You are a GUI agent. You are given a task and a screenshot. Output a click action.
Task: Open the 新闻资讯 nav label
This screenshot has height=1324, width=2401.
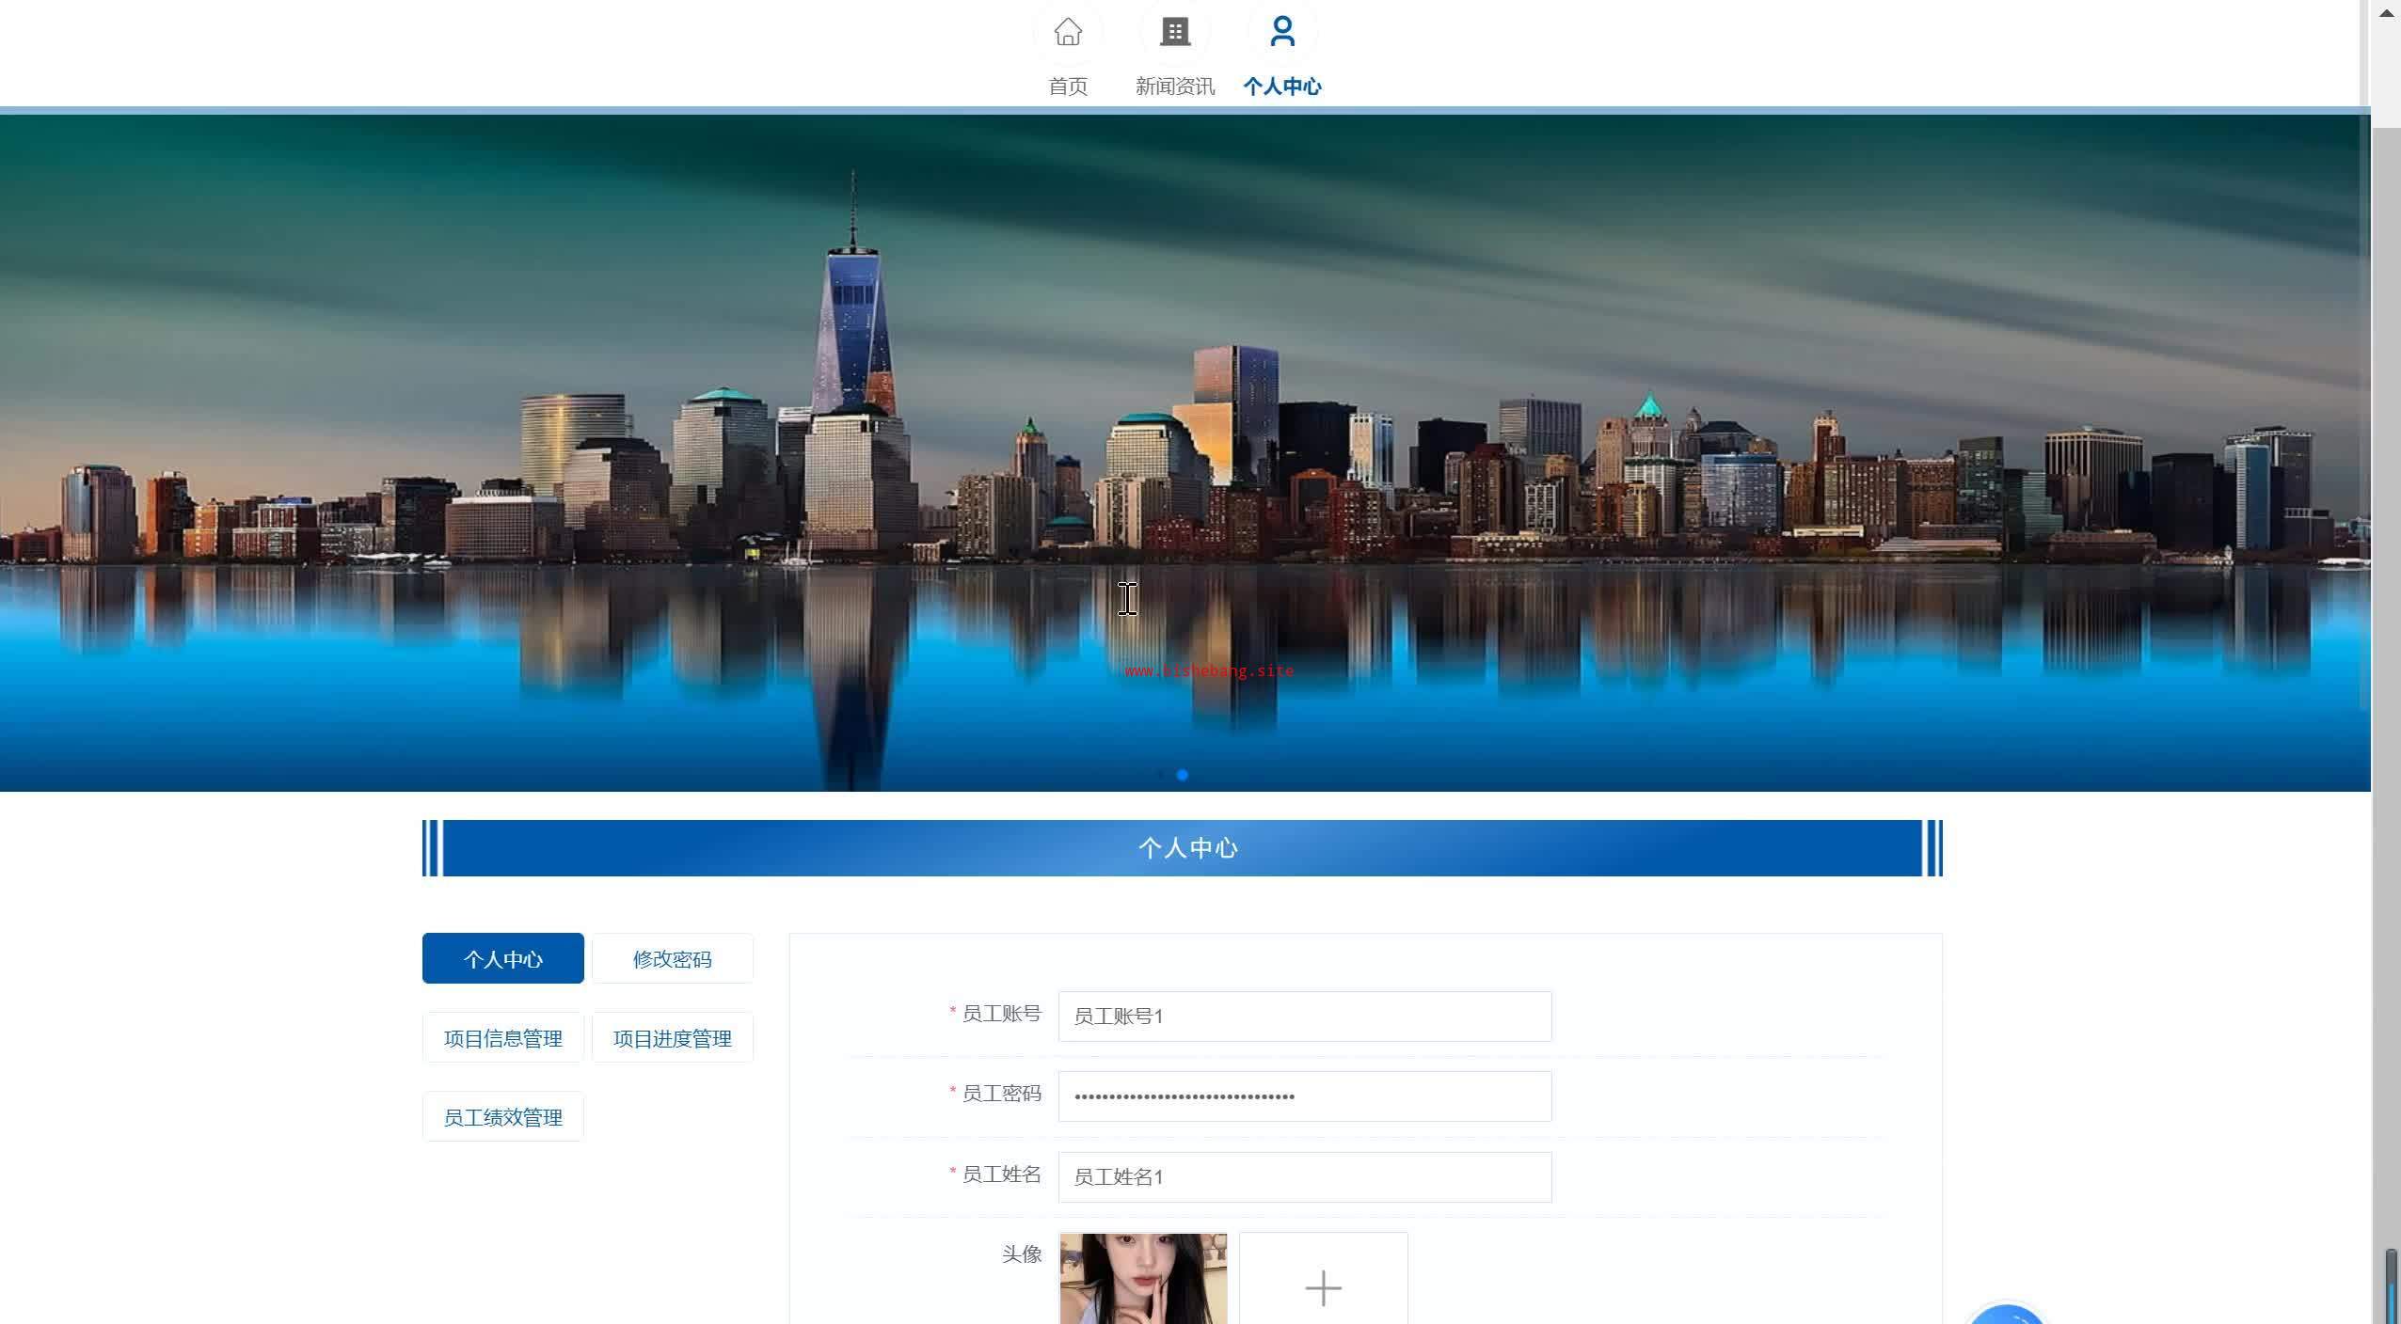point(1174,87)
